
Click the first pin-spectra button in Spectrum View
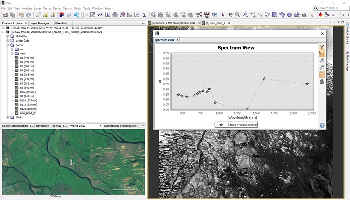click(x=322, y=61)
